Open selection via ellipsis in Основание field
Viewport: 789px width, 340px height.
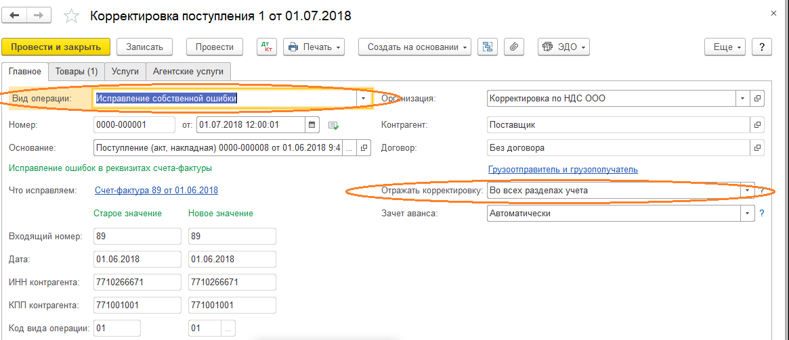click(x=349, y=148)
